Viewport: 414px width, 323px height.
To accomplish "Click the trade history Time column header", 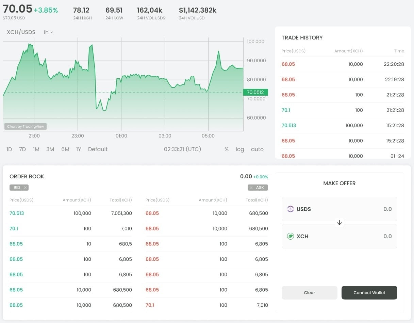I will click(x=399, y=51).
